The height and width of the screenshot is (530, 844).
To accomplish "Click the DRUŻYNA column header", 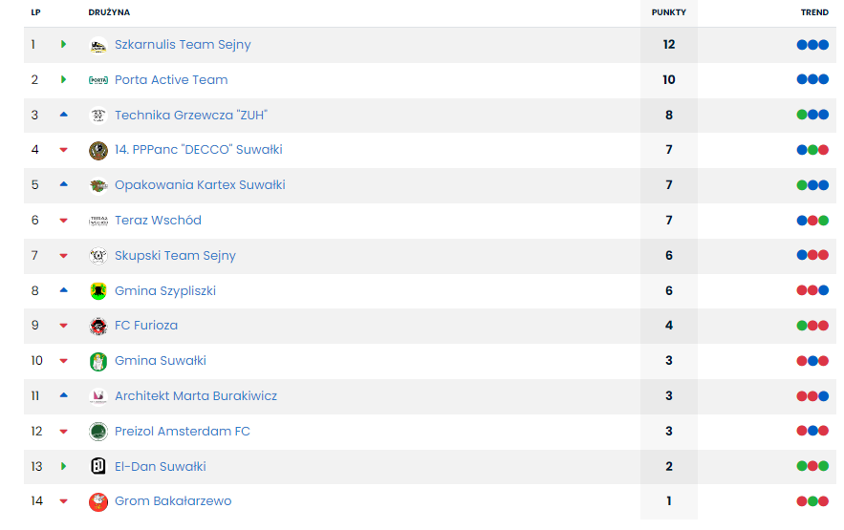I will [x=109, y=12].
